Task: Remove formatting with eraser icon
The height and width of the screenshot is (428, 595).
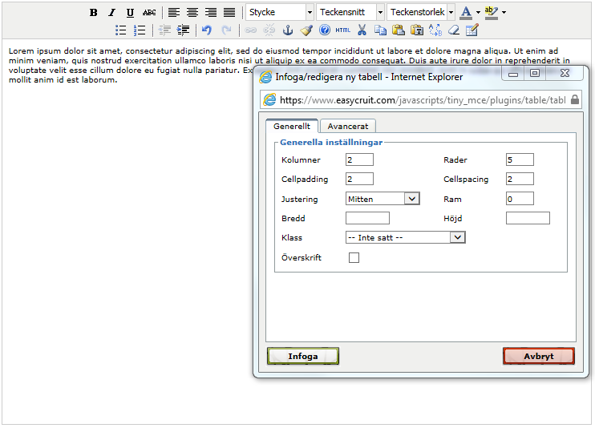Action: pos(454,30)
